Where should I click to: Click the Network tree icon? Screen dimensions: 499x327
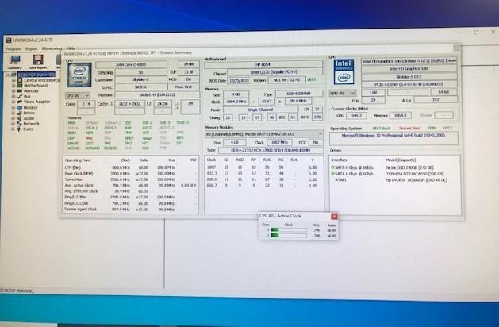pos(20,124)
